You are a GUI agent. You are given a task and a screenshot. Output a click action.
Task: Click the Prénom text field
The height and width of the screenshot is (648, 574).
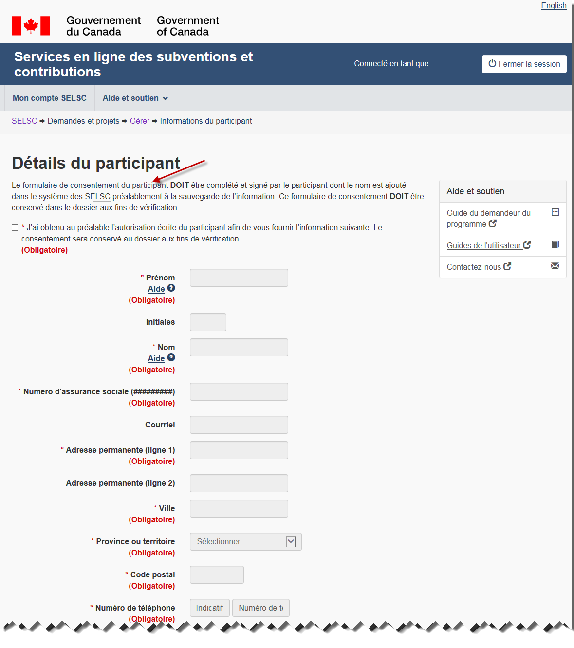coord(239,278)
